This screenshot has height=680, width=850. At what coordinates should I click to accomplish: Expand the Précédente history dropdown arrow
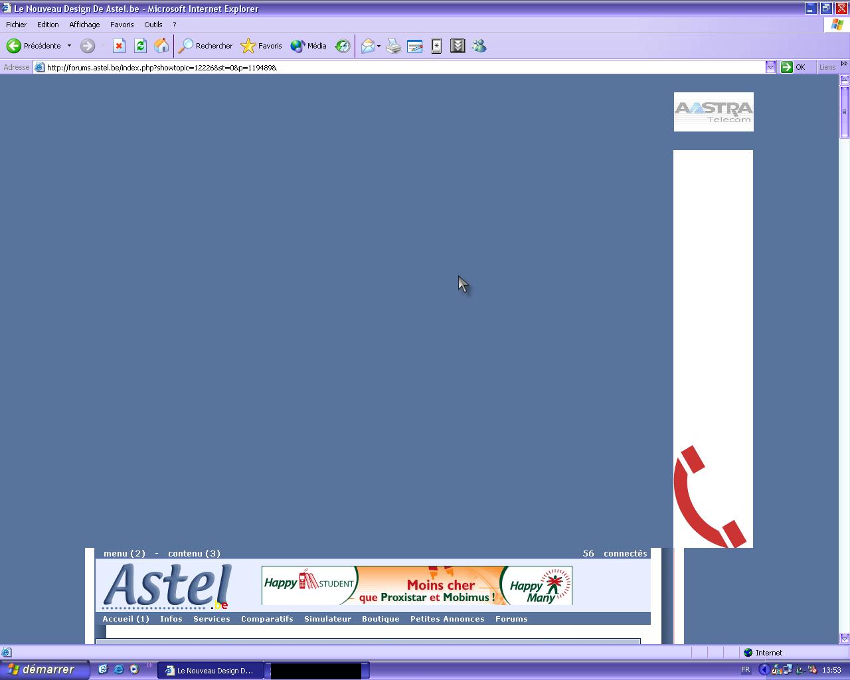69,46
